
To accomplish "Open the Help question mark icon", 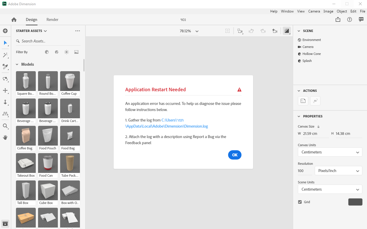I will pyautogui.click(x=350, y=19).
